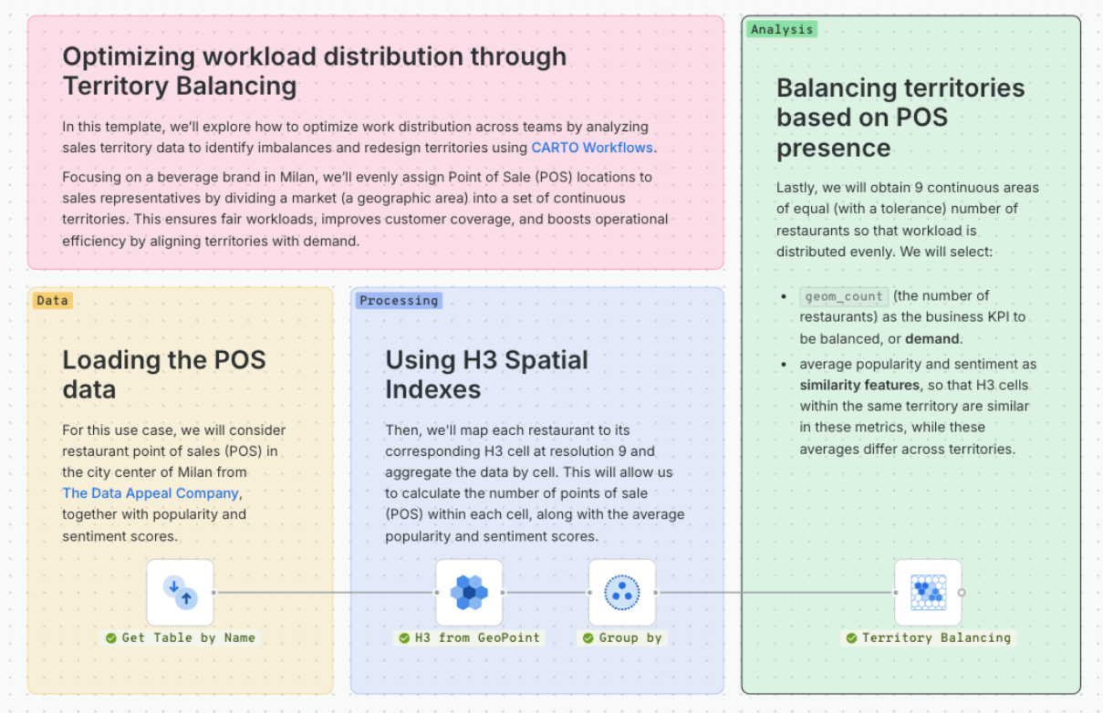Click green check next to H3 from GeoPoint

[x=404, y=638]
